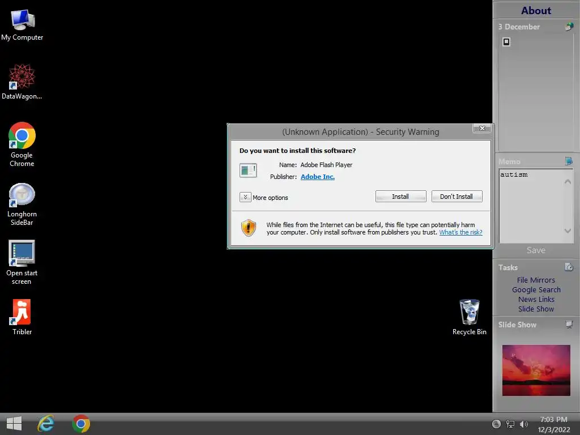Click the 3 December date label
The image size is (580, 435).
coord(519,27)
